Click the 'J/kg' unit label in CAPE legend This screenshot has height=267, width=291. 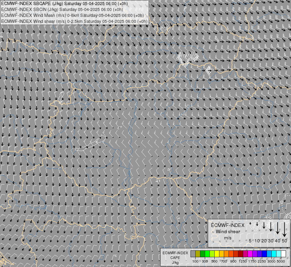[175, 263]
